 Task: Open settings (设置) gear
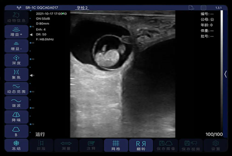pyautogui.click(x=216, y=145)
